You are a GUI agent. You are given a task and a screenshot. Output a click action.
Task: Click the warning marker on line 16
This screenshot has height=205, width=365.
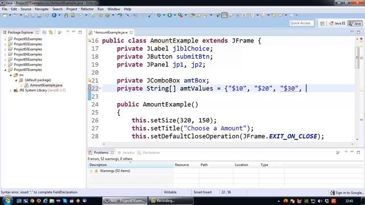coord(90,40)
